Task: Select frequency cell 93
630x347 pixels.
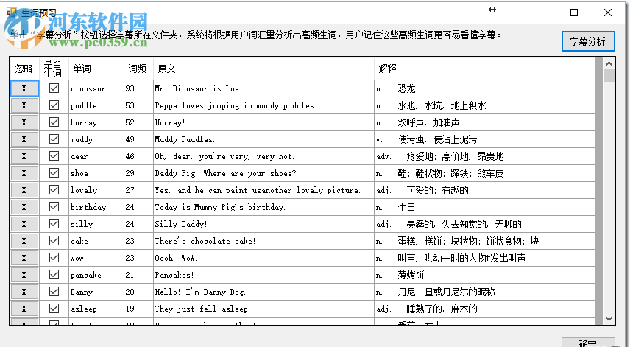Action: click(138, 88)
